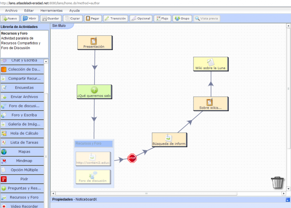Select the http://conteni2.educ resource activity

(93, 159)
